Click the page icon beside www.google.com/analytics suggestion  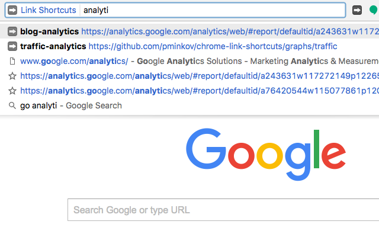coord(12,61)
